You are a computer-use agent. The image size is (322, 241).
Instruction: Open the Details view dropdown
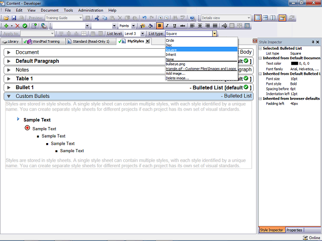click(x=249, y=18)
